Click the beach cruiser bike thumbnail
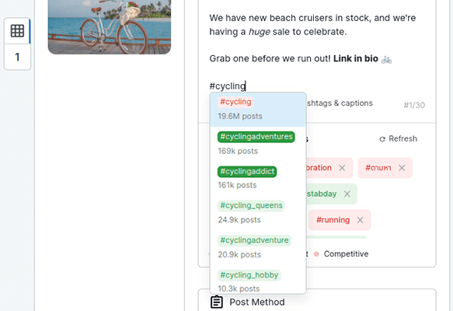 [x=110, y=27]
